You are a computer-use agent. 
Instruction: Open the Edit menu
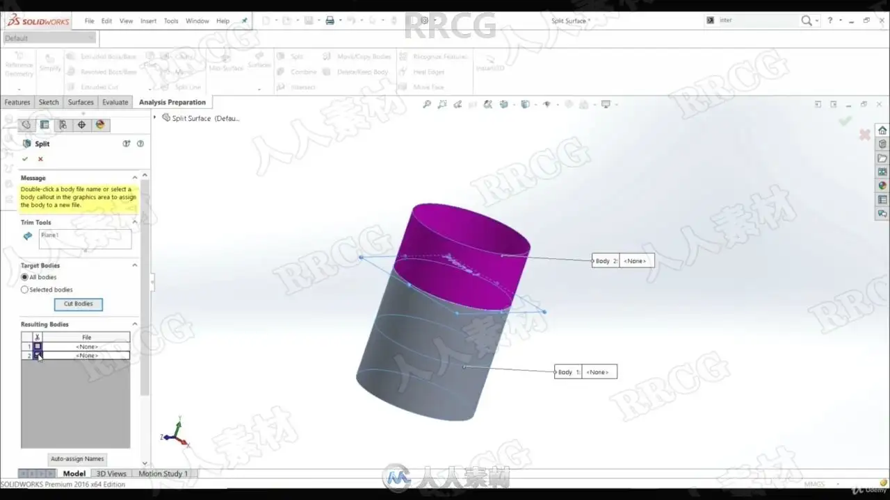[x=106, y=21]
